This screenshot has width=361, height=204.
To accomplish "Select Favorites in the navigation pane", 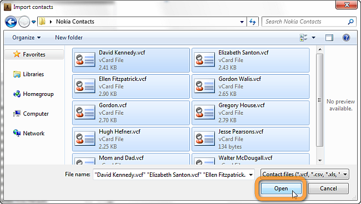I will pos(34,54).
